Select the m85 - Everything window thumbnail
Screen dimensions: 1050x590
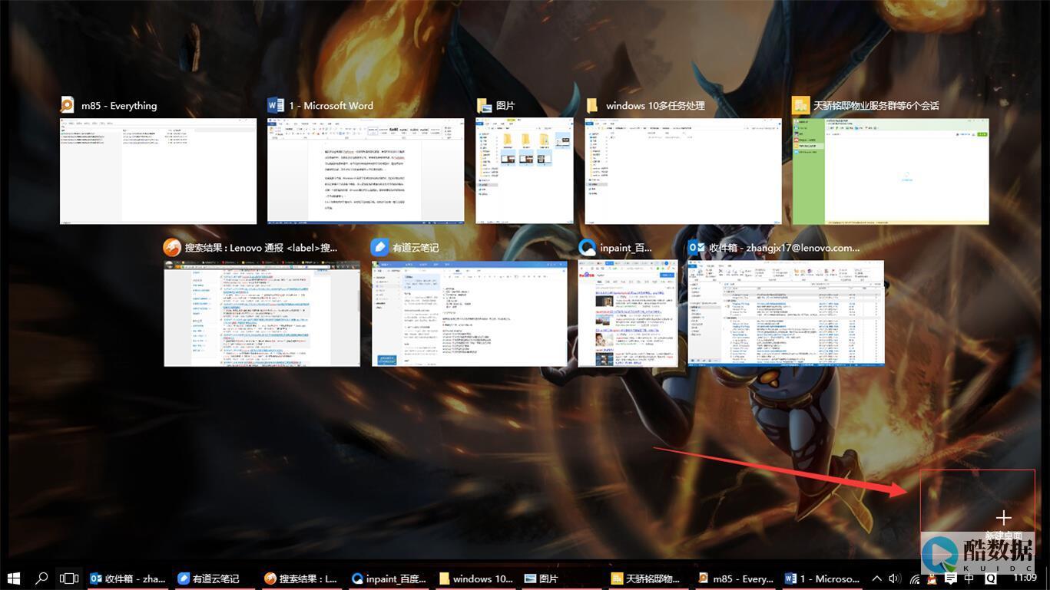[x=158, y=171]
